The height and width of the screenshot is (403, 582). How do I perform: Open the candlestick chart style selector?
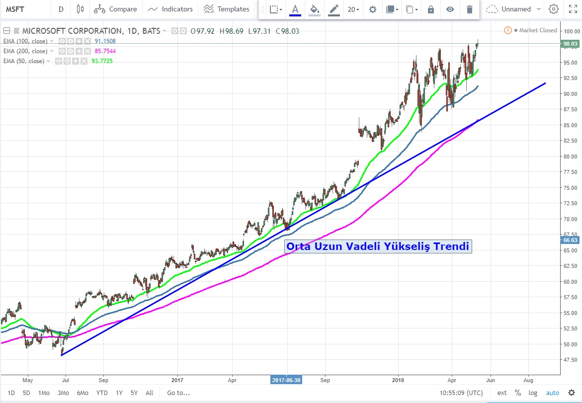pyautogui.click(x=81, y=9)
